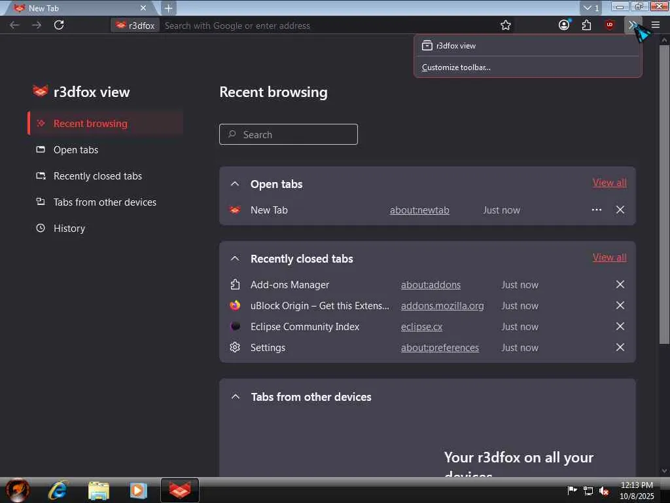The image size is (670, 503).
Task: Open the account profile icon in toolbar
Action: coord(564,26)
